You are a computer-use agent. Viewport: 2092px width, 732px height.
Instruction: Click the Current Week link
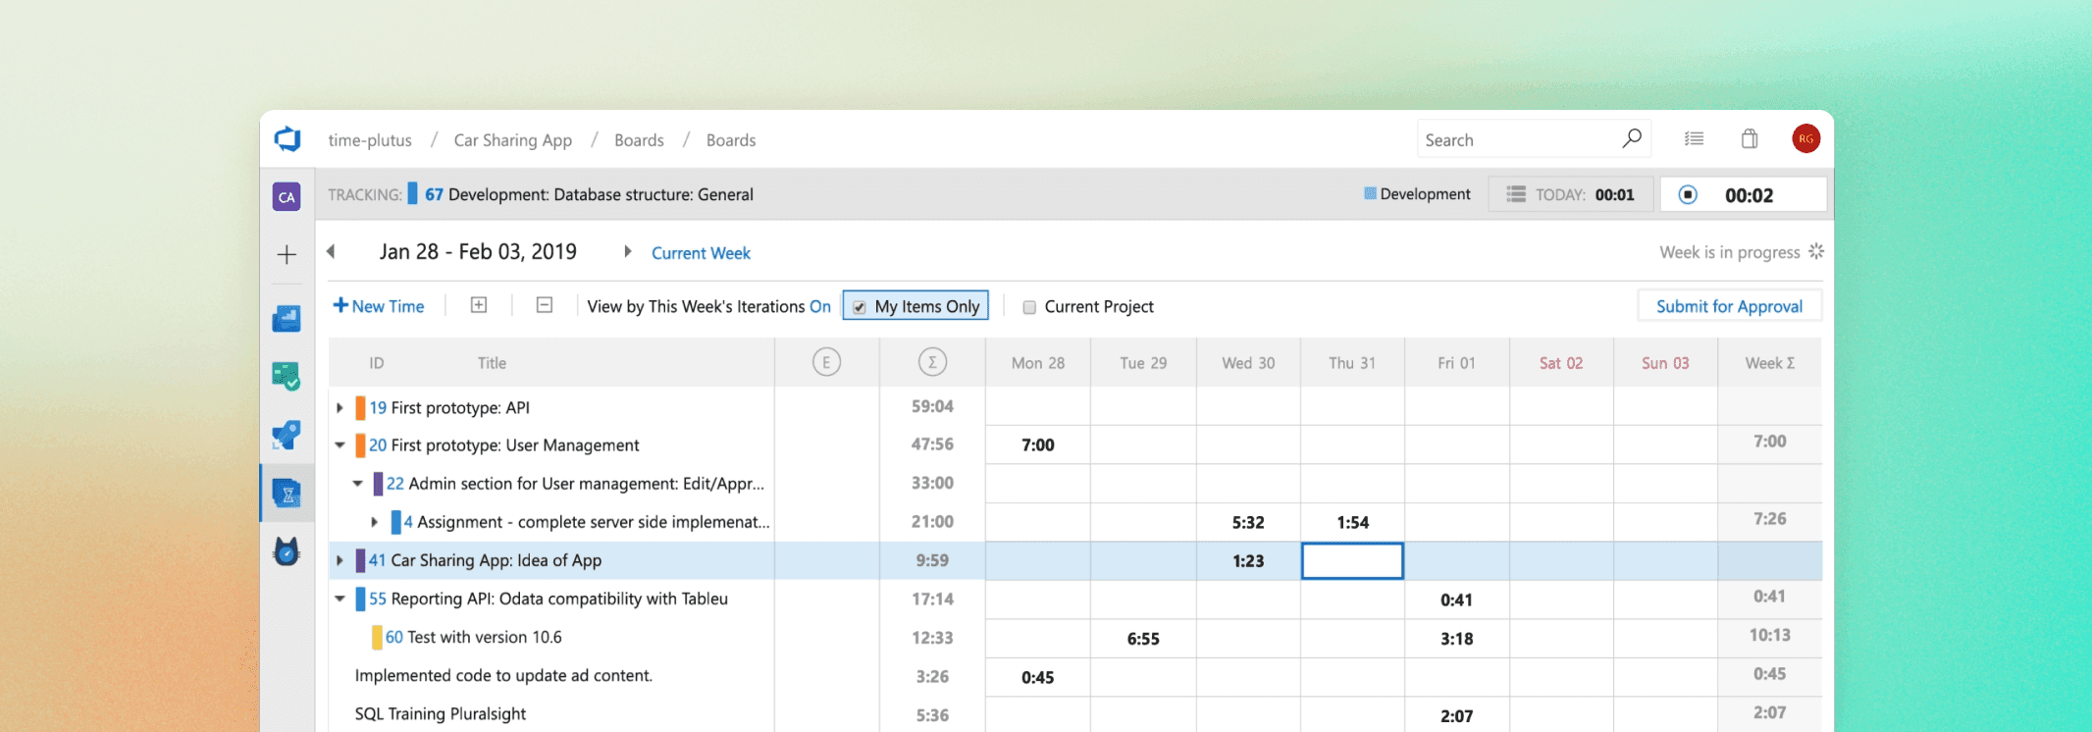[701, 253]
